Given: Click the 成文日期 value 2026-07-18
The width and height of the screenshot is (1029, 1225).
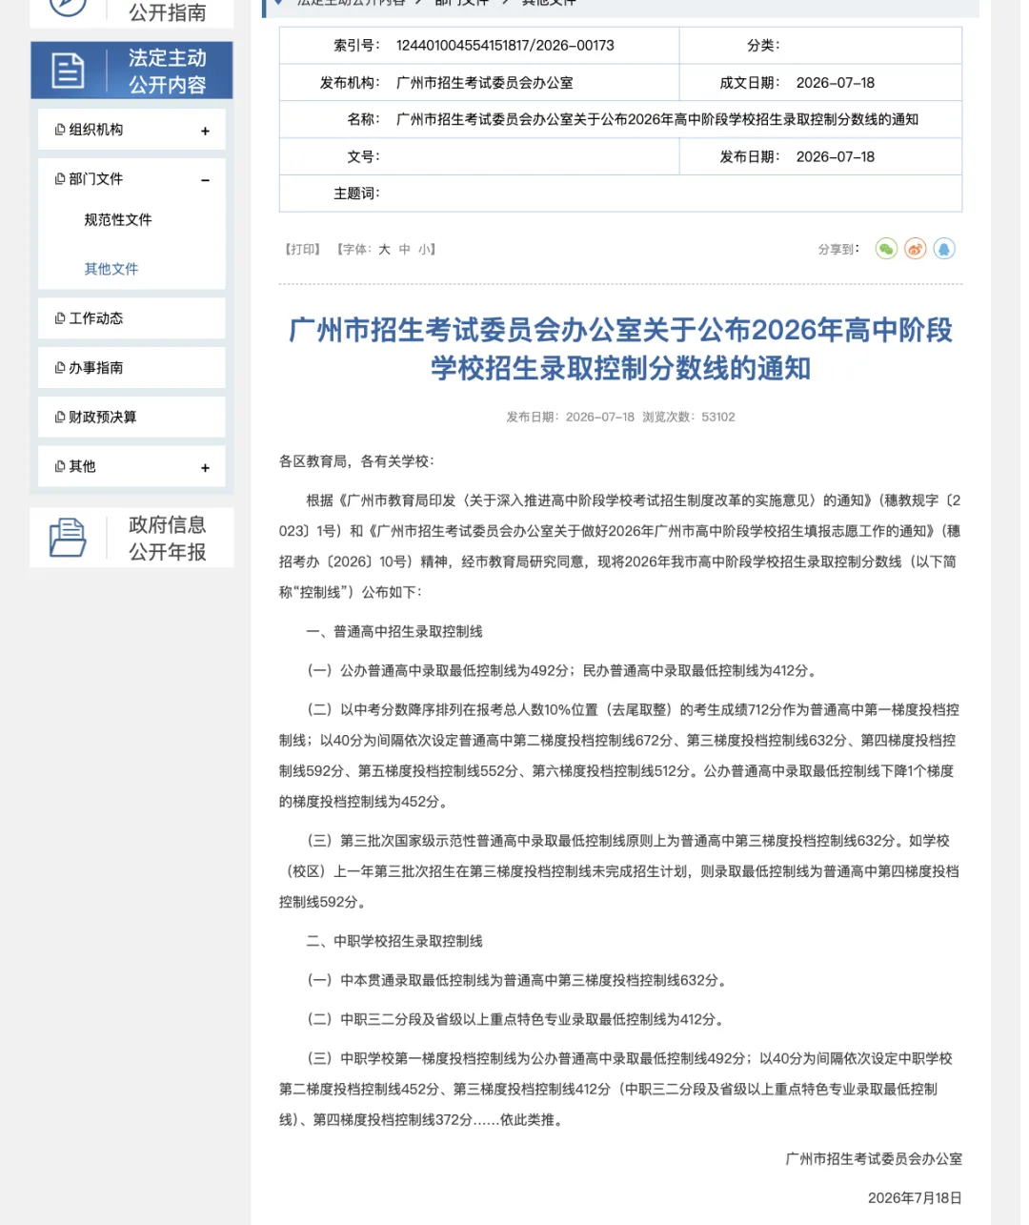Looking at the screenshot, I should tap(836, 83).
